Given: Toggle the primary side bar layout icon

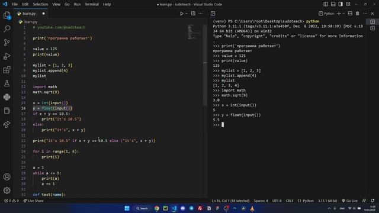Looking at the screenshot, I should pyautogui.click(x=326, y=4).
